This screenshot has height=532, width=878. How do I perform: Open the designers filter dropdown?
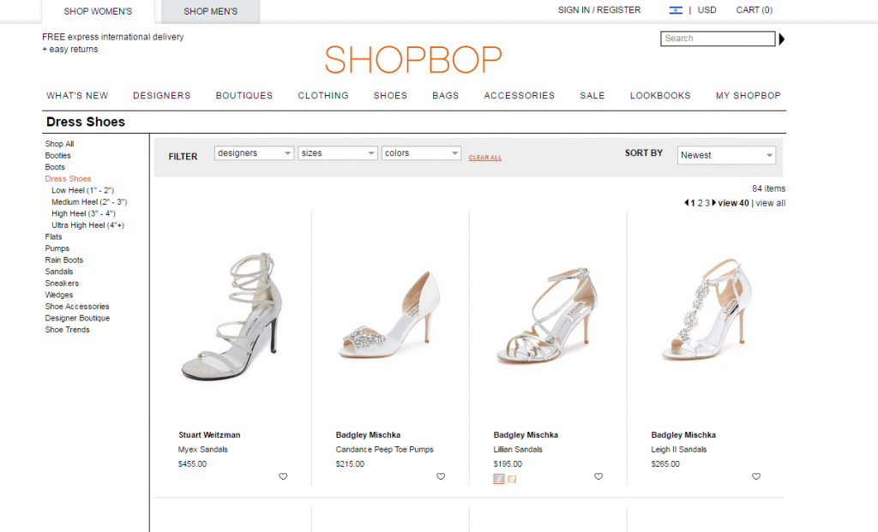(x=254, y=153)
